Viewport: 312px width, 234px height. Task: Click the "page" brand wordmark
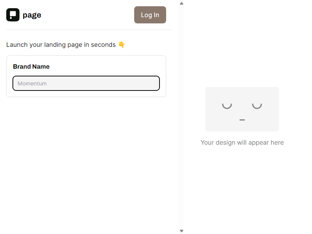coord(32,15)
